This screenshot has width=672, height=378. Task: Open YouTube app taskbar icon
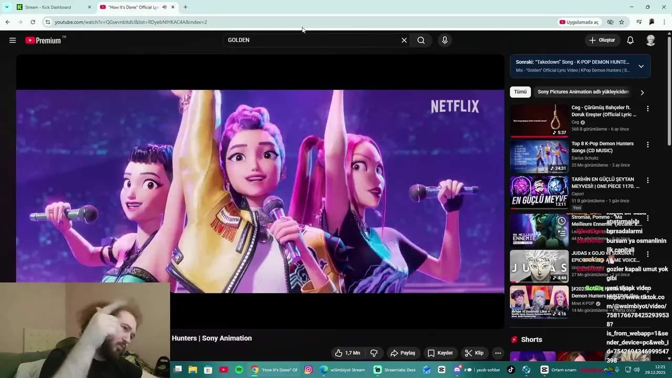(x=224, y=370)
